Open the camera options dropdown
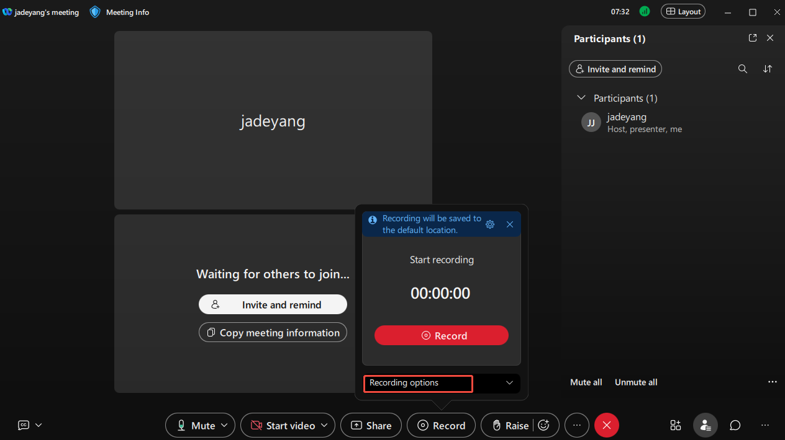The height and width of the screenshot is (440, 785). 325,425
